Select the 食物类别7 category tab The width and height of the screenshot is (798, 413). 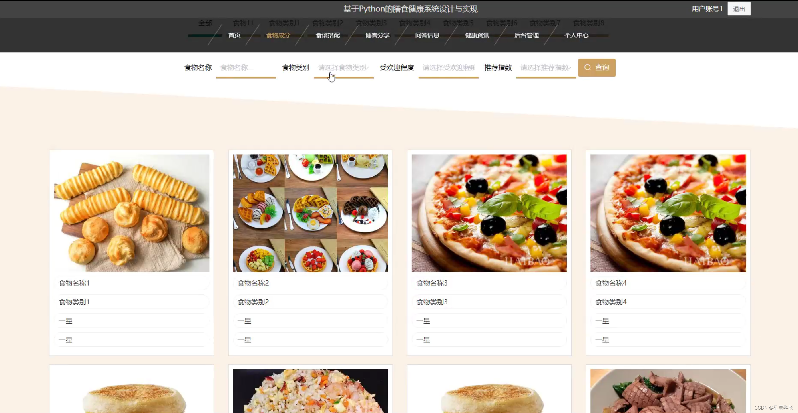pos(545,23)
